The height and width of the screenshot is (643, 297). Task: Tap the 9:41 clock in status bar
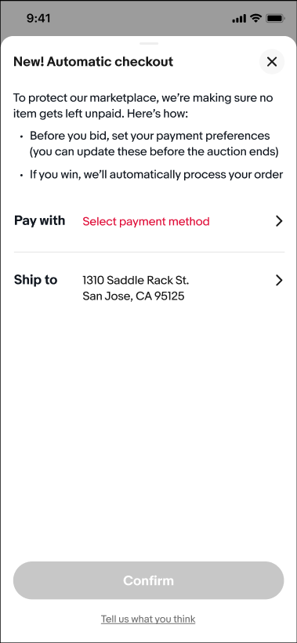coord(40,18)
